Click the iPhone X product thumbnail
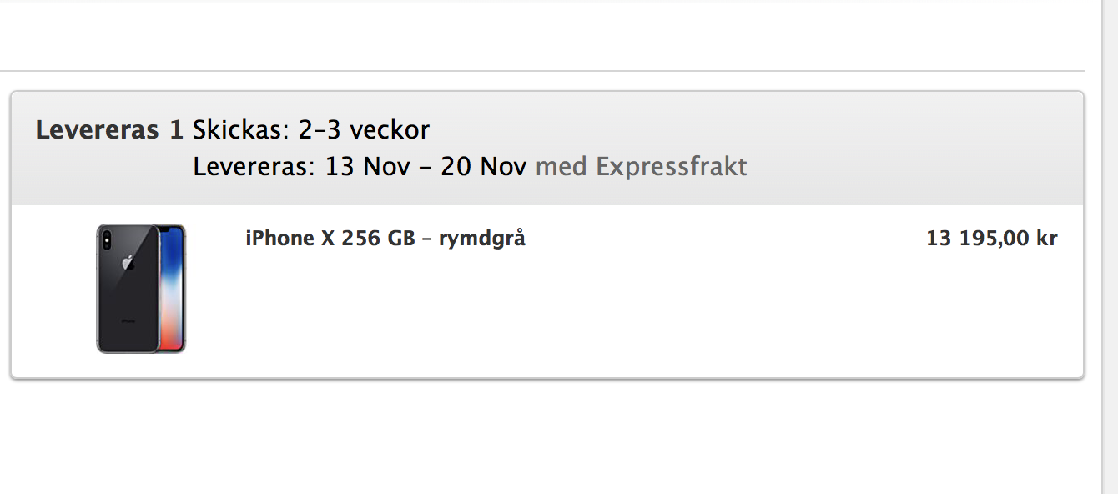Screen dimensions: 1118x494 tap(141, 288)
